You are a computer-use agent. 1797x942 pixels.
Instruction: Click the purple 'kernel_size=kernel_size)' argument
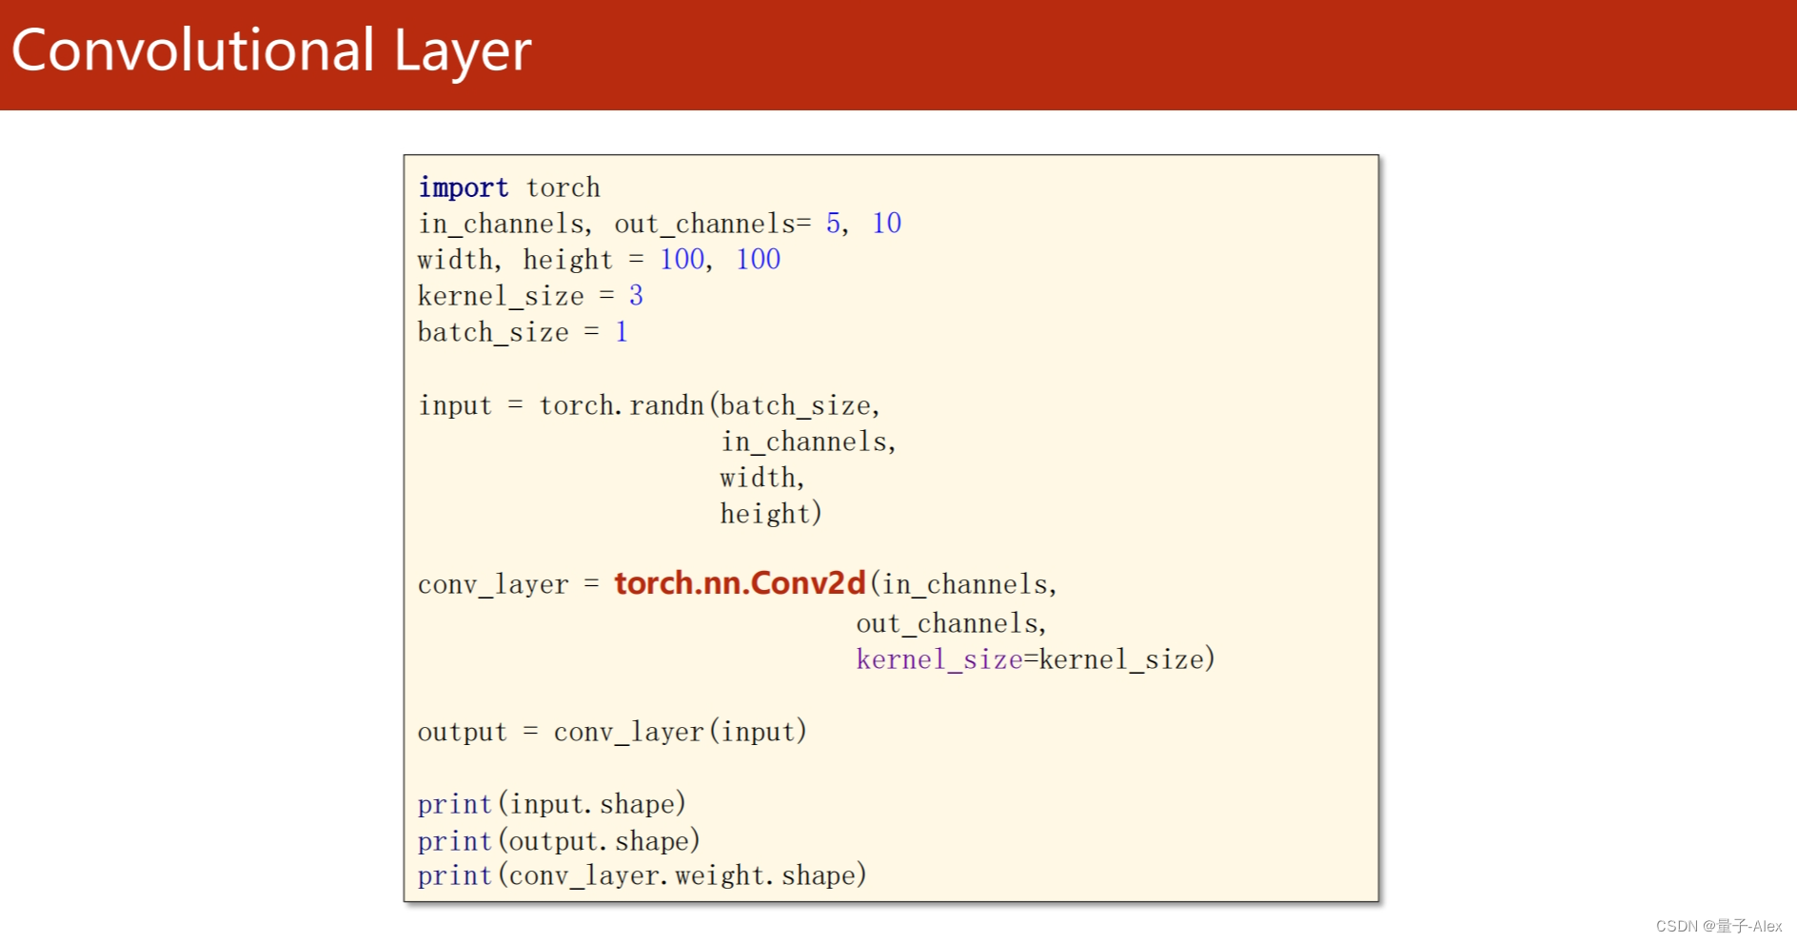click(x=1036, y=659)
